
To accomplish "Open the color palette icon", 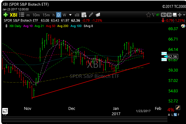I will pos(183,26).
